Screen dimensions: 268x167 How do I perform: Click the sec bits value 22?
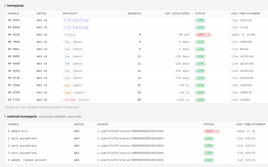click(x=139, y=85)
